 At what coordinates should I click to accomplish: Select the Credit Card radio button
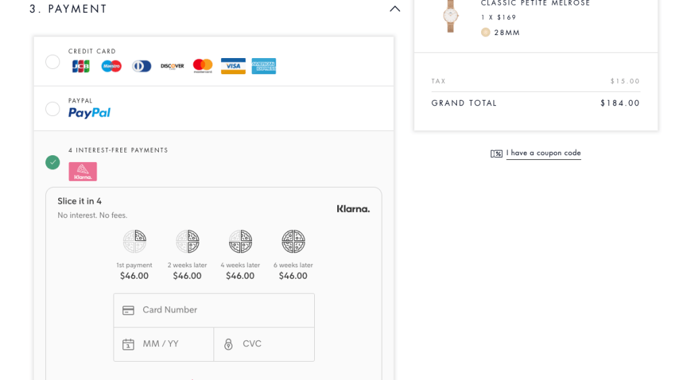click(53, 62)
